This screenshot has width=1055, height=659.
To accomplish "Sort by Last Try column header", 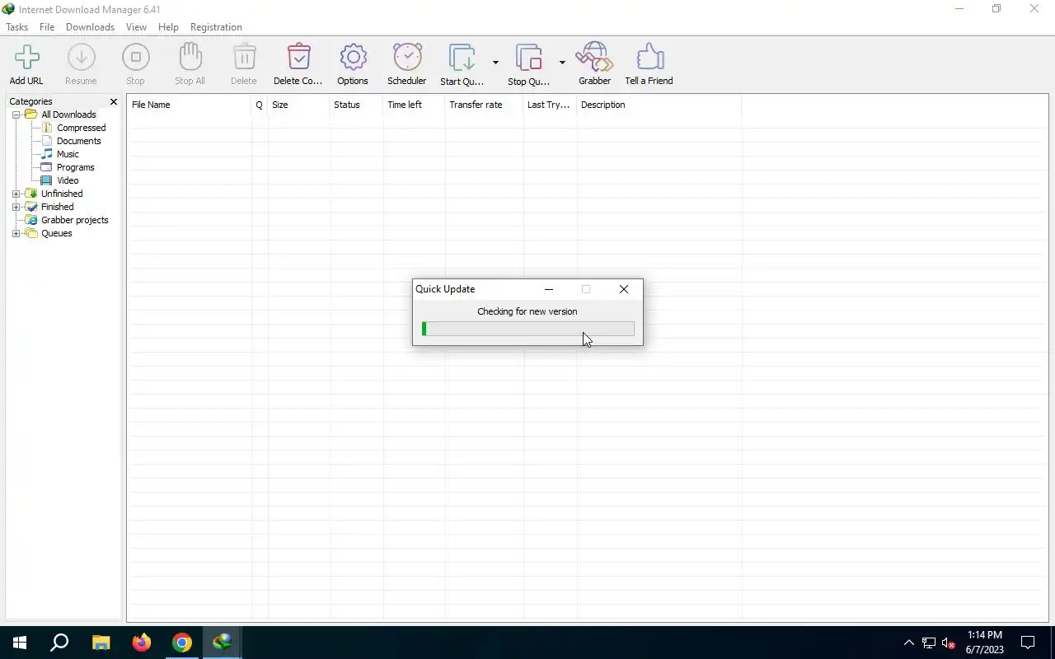I will click(x=550, y=105).
